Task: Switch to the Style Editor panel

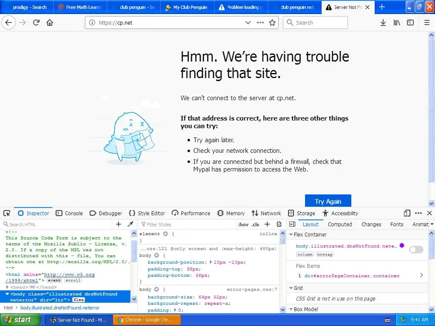Action: [147, 213]
